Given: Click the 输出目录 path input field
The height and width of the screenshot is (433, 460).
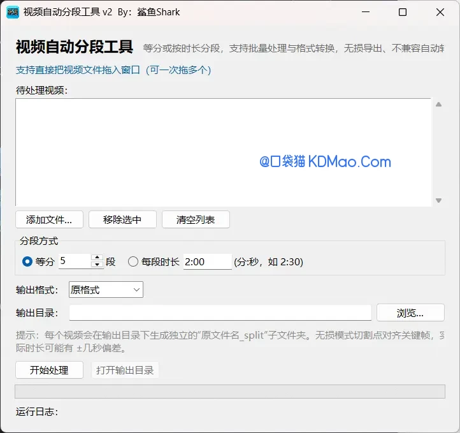Looking at the screenshot, I should pyautogui.click(x=220, y=312).
